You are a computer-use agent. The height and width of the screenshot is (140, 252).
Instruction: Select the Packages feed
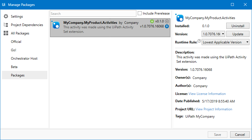pos(25,75)
